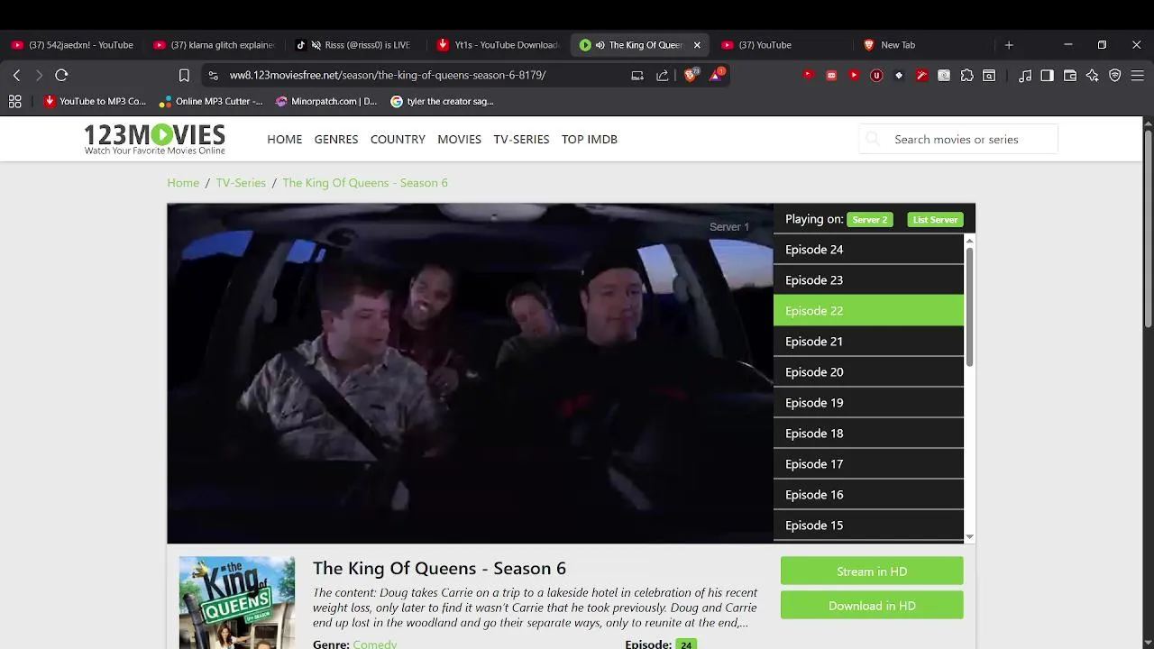Image resolution: width=1154 pixels, height=649 pixels.
Task: Go to TV-Series breadcrumb link
Action: tap(241, 183)
